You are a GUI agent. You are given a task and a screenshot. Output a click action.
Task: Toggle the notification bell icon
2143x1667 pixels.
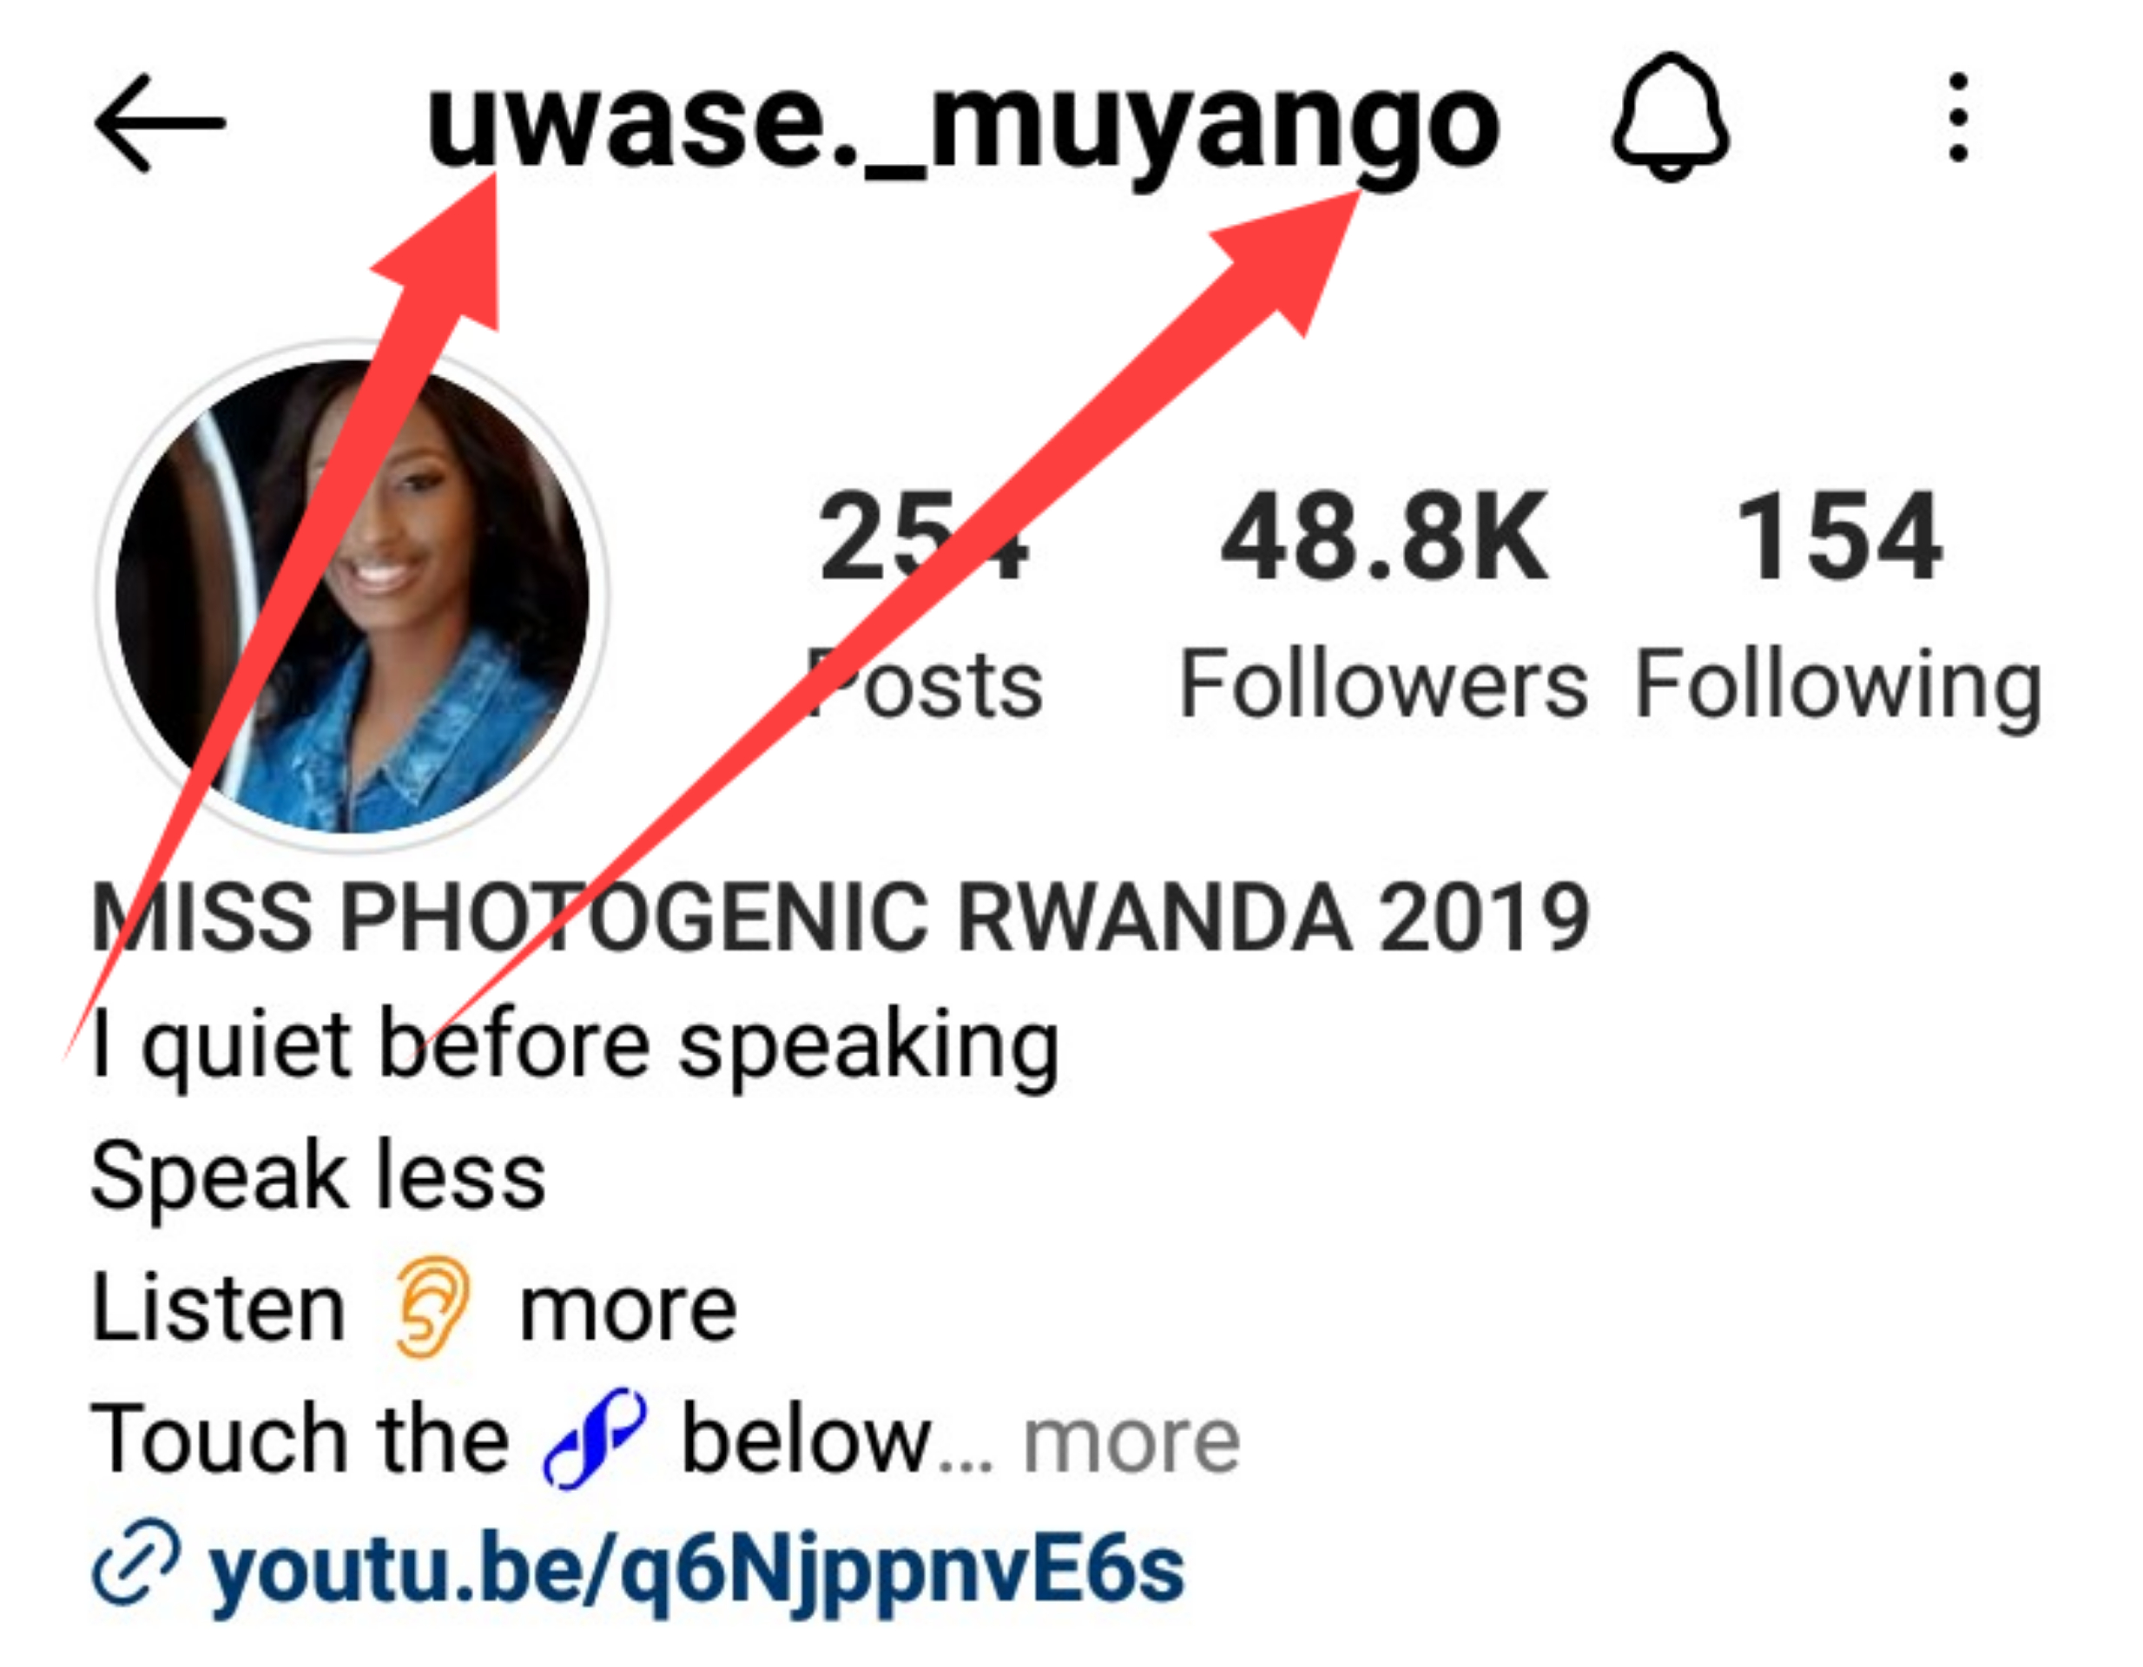(x=1670, y=118)
